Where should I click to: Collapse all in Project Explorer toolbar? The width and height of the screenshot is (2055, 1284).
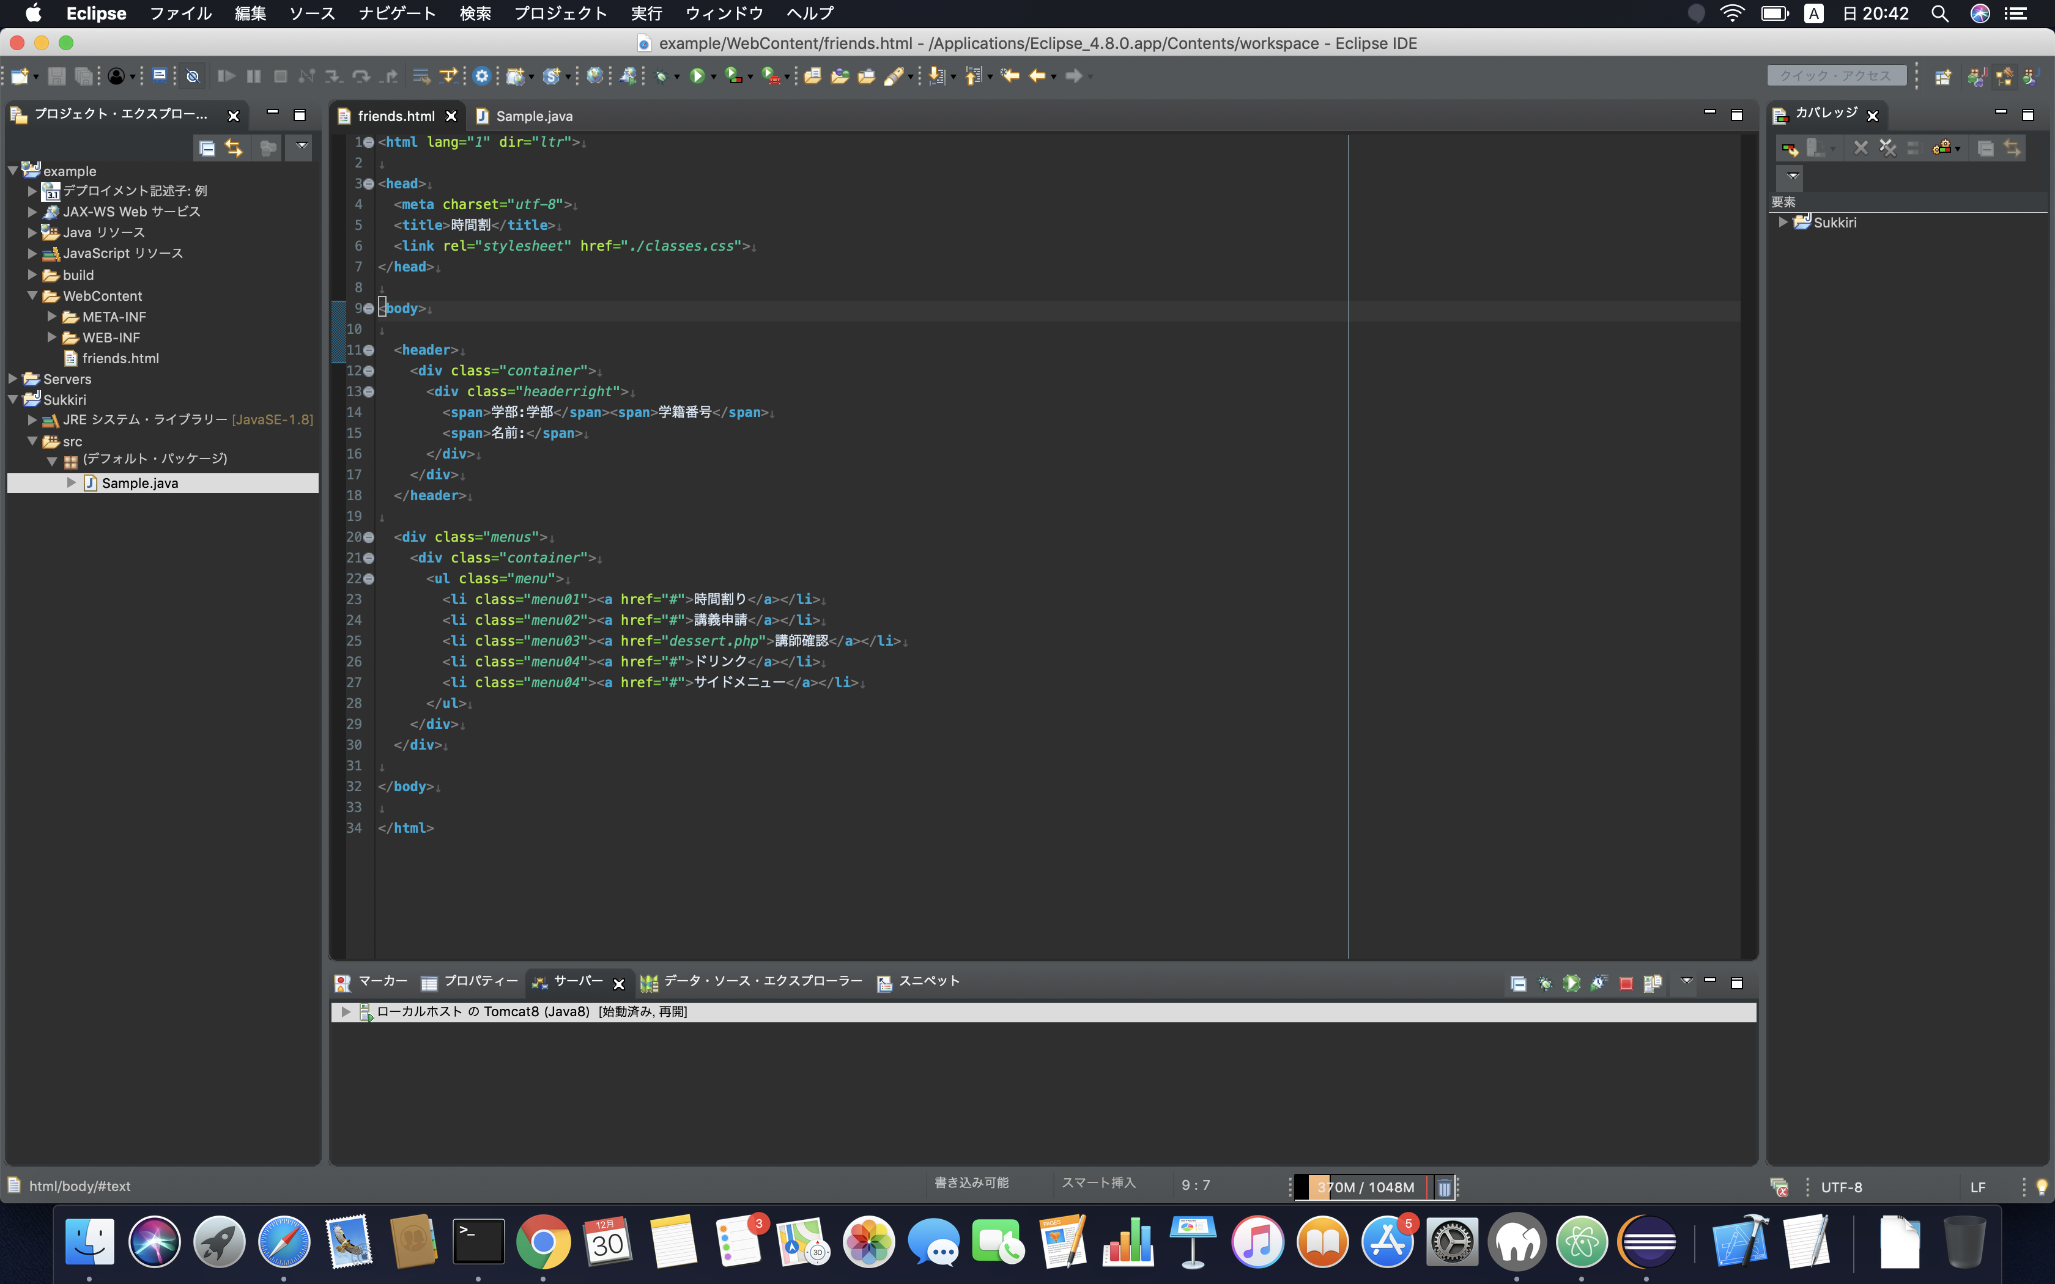[x=206, y=149]
